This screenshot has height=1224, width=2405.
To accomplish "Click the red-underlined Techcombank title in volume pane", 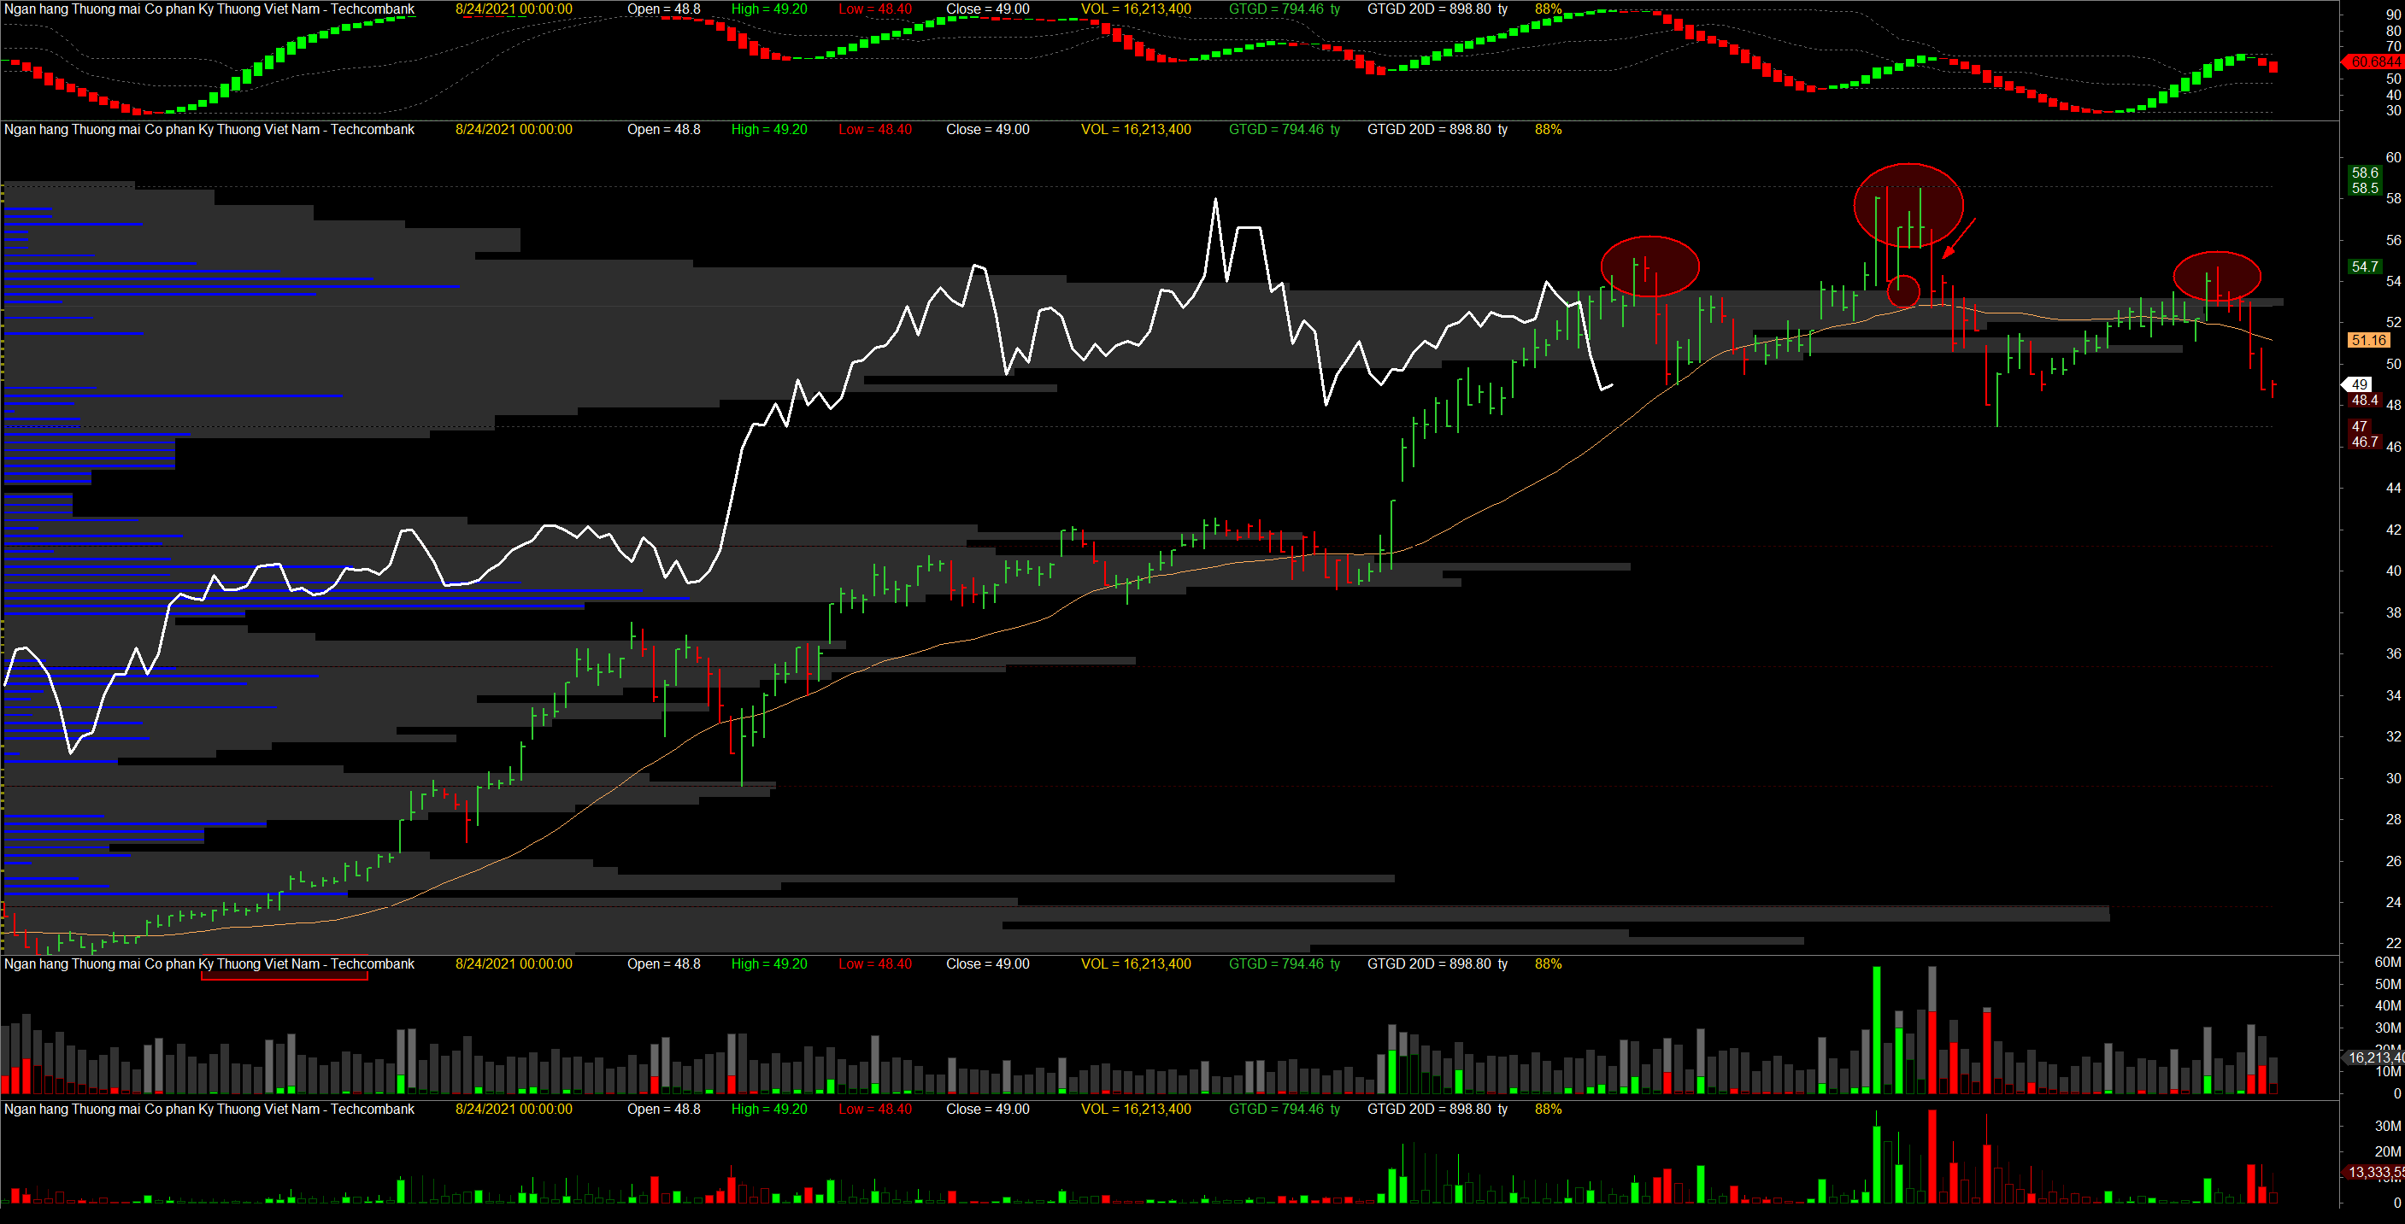I will [209, 963].
